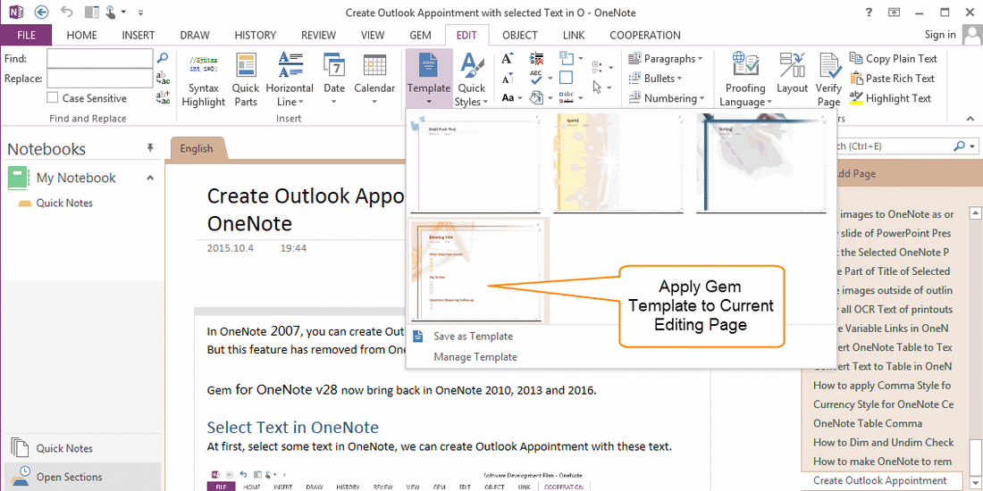Viewport: 983px width, 491px height.
Task: Open the mouse pointer select dropdown
Action: [610, 87]
